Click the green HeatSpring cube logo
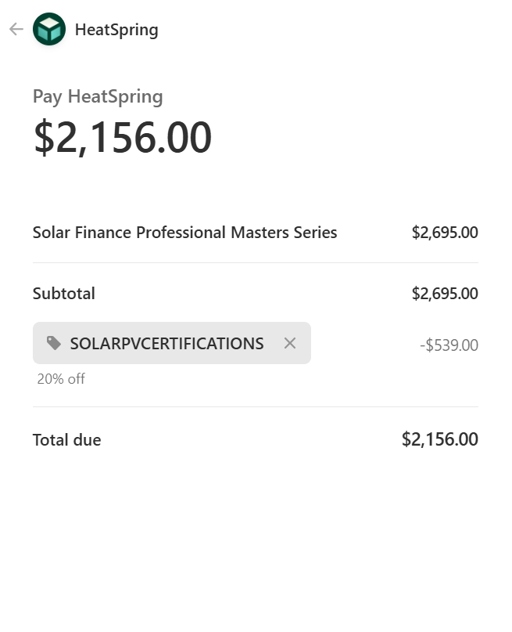512x632 pixels. point(49,30)
